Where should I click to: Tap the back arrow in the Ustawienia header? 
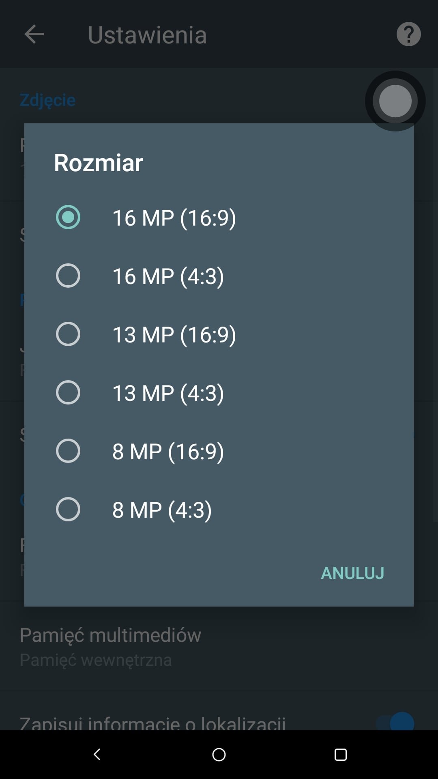(x=34, y=34)
